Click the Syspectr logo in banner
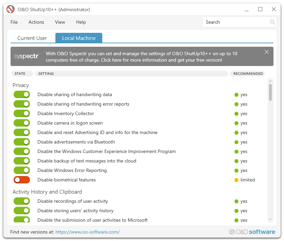Image resolution: width=284 pixels, height=241 pixels. pyautogui.click(x=26, y=56)
